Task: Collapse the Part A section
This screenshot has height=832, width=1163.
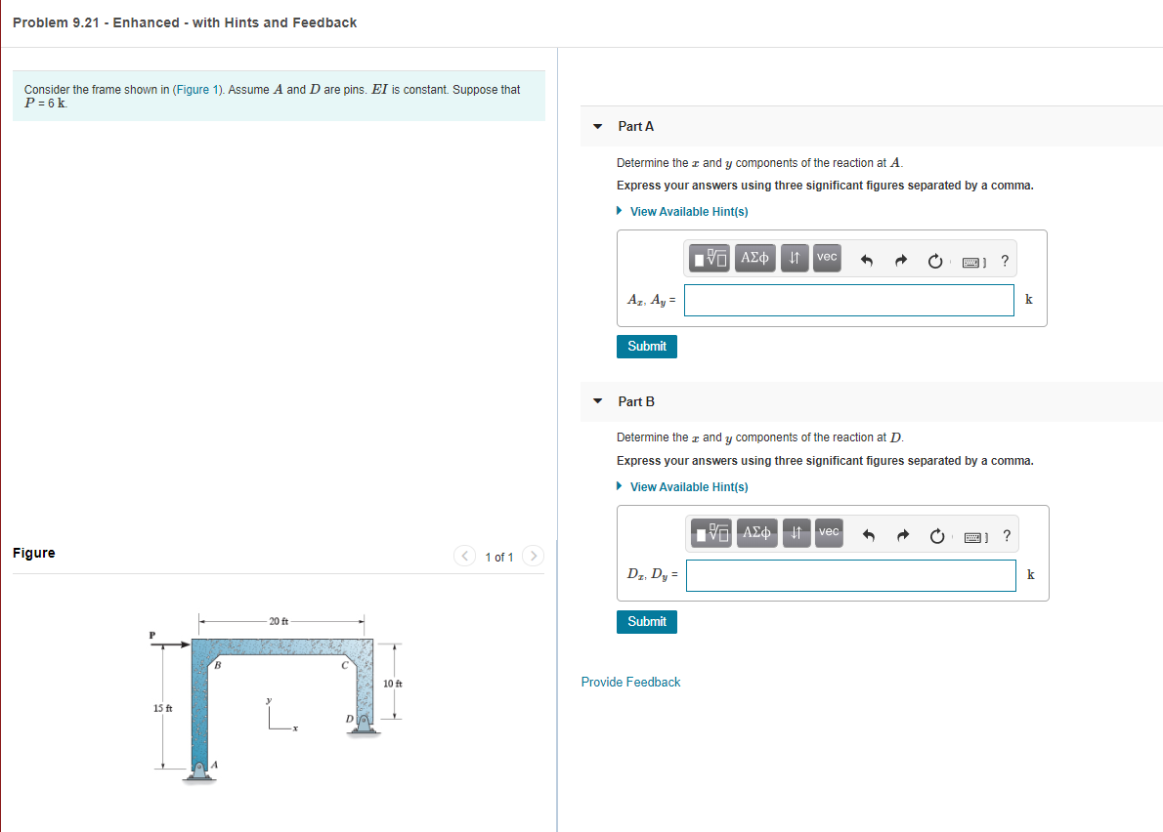Action: (597, 126)
